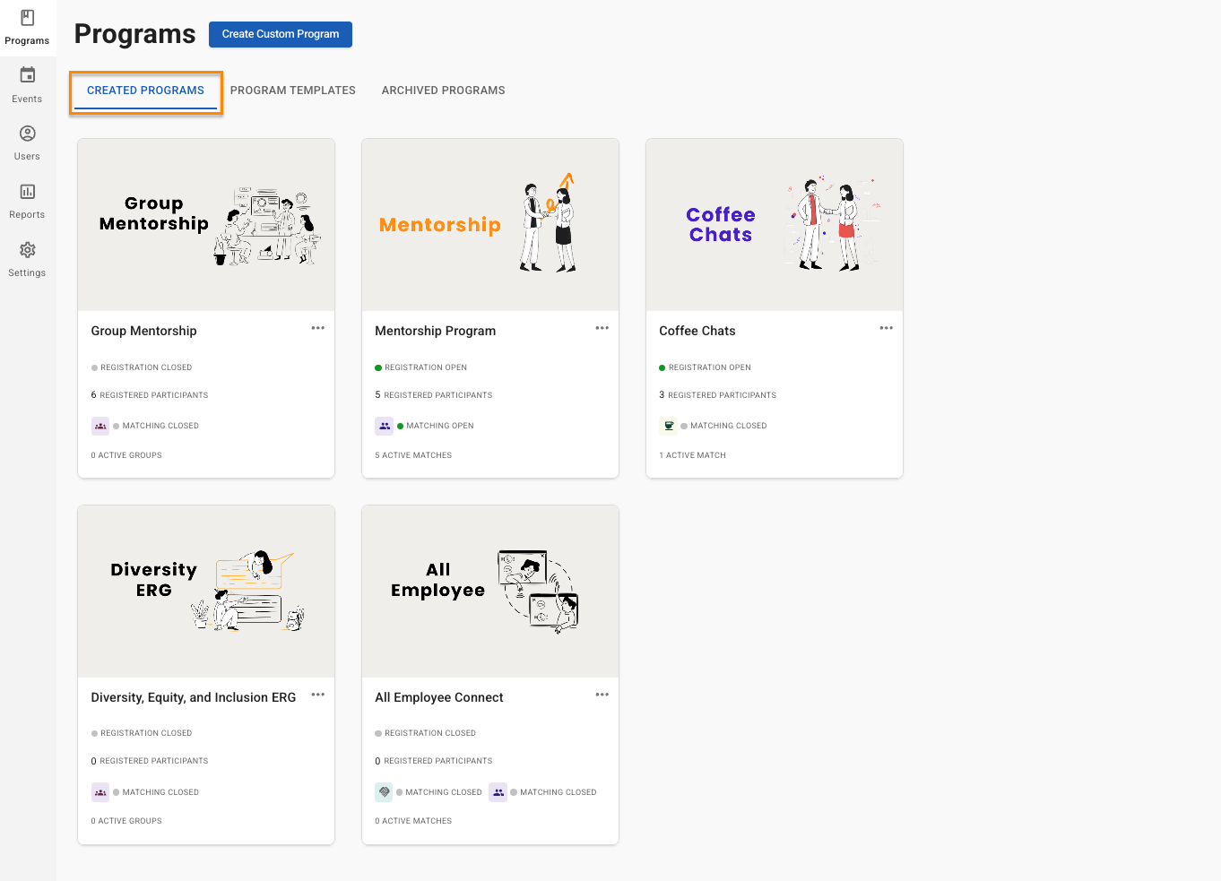Open the Mentorship Program title link
Viewport: 1221px width, 881px height.
tap(435, 331)
